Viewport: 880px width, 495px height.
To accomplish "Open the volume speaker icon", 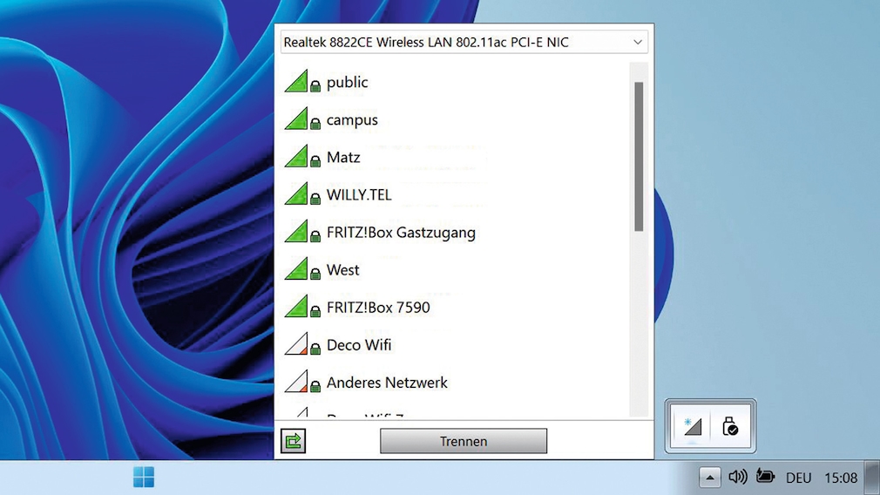I will point(738,477).
